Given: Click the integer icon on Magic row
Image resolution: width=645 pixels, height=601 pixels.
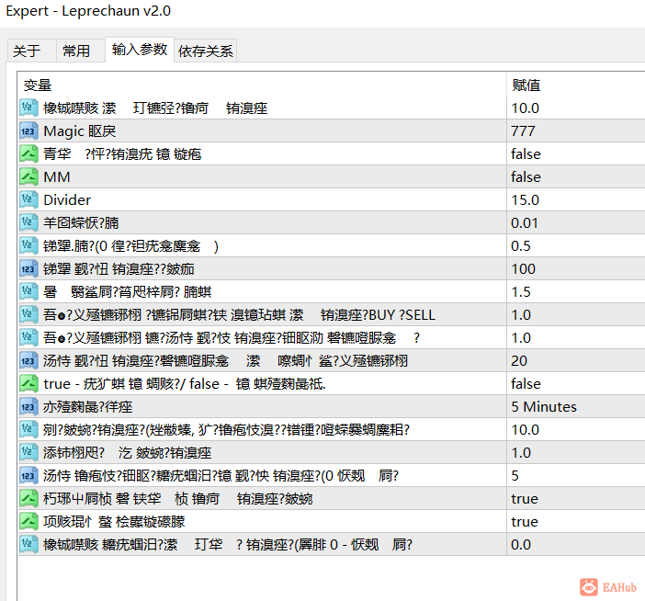Looking at the screenshot, I should (28, 131).
